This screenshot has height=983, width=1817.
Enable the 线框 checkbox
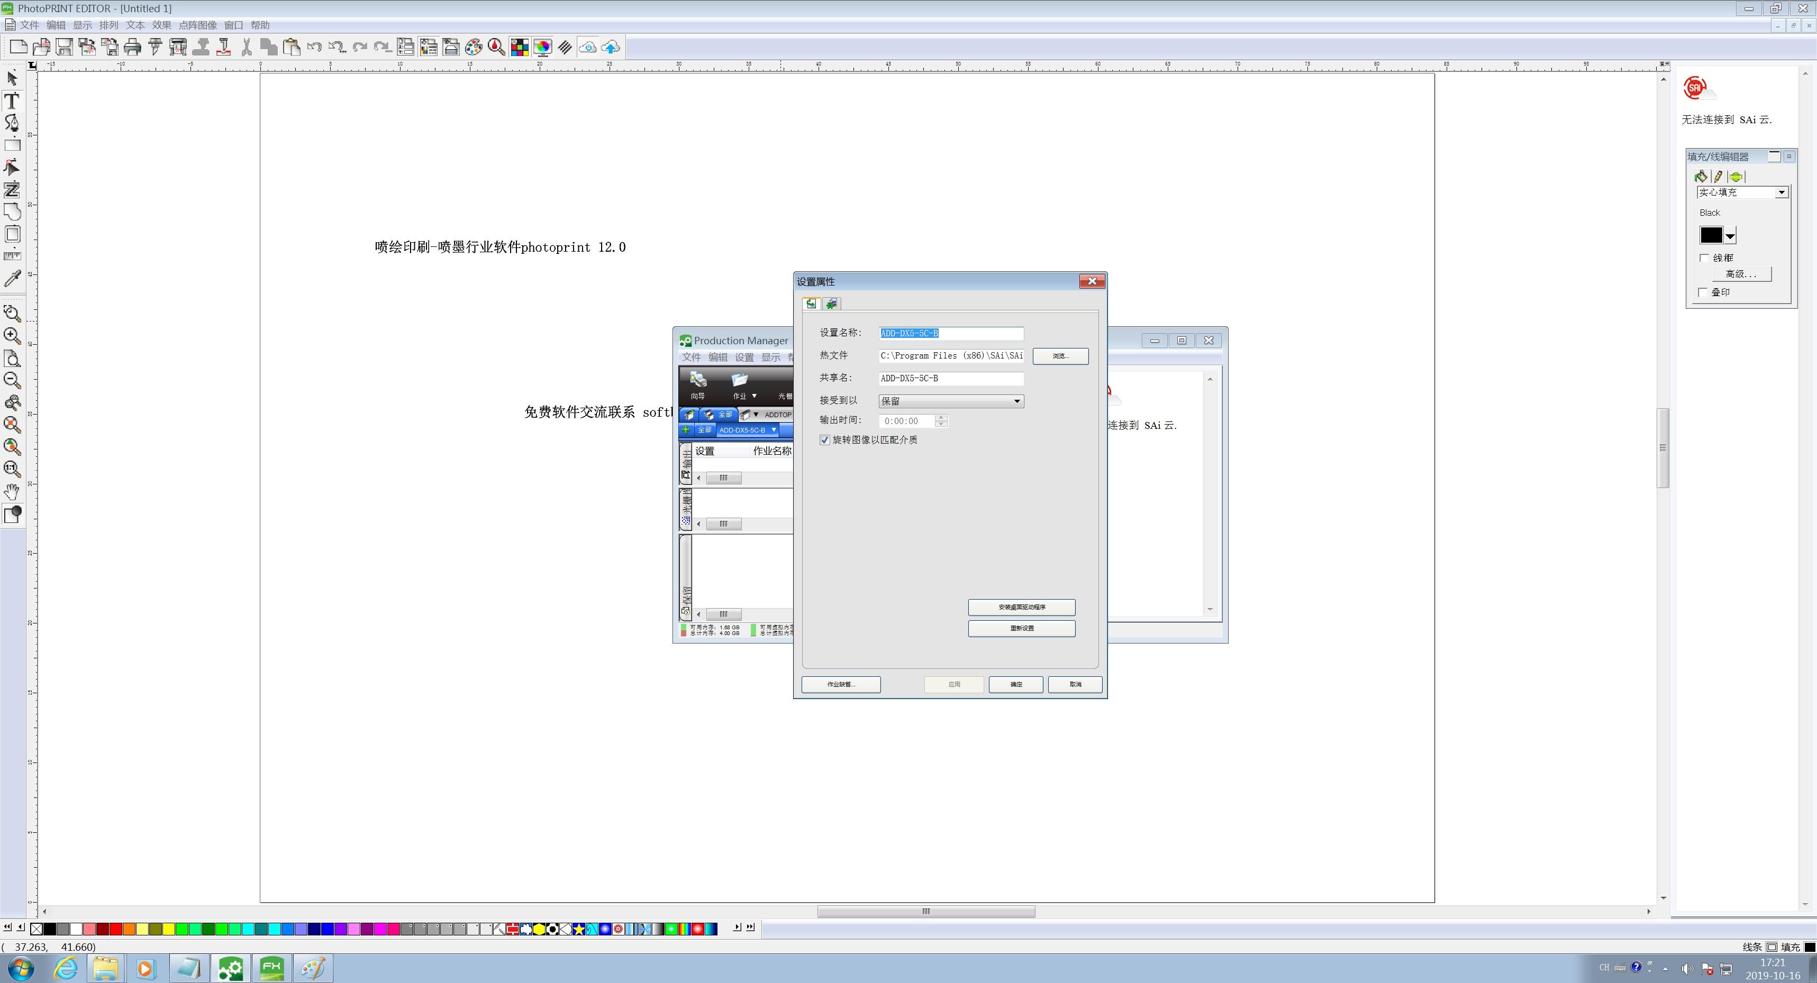[1704, 258]
